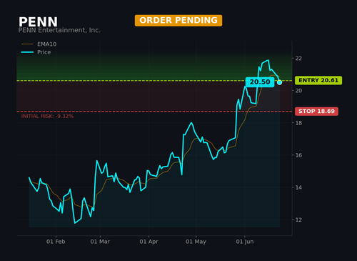Click the ORDER PENDING status badge
Image resolution: width=357 pixels, height=261 pixels.
[x=178, y=21]
